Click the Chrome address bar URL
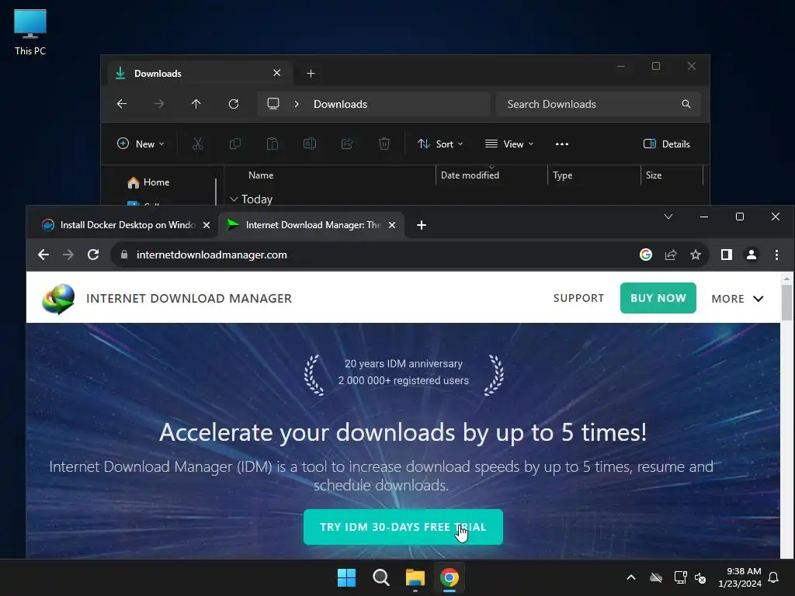Viewport: 795px width, 596px height. point(211,255)
